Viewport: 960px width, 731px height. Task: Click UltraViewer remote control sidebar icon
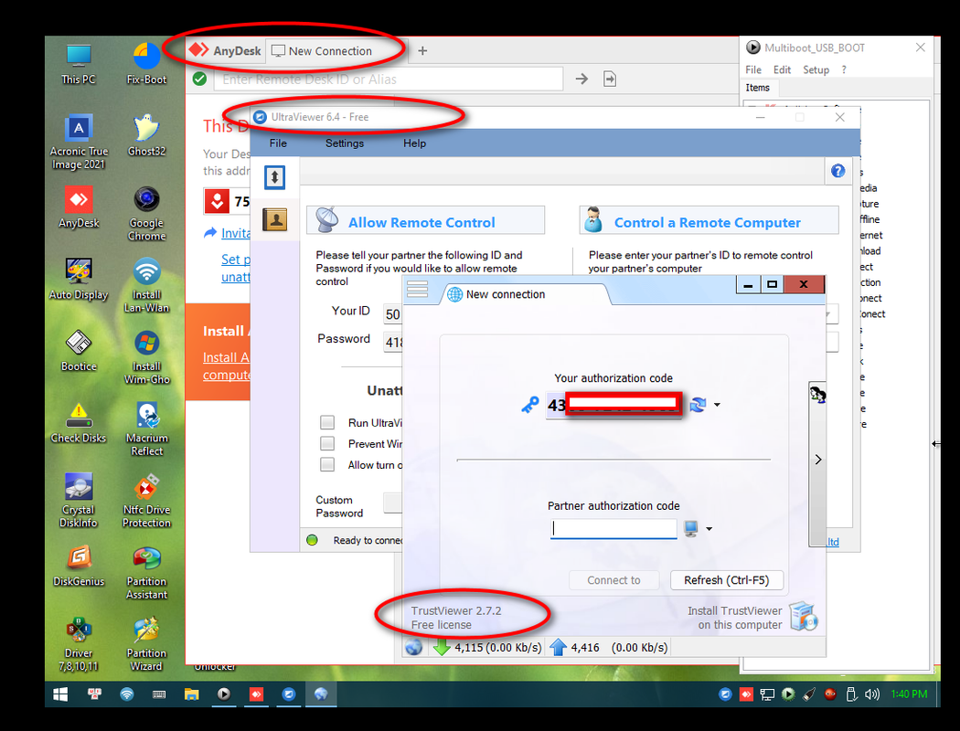[275, 177]
